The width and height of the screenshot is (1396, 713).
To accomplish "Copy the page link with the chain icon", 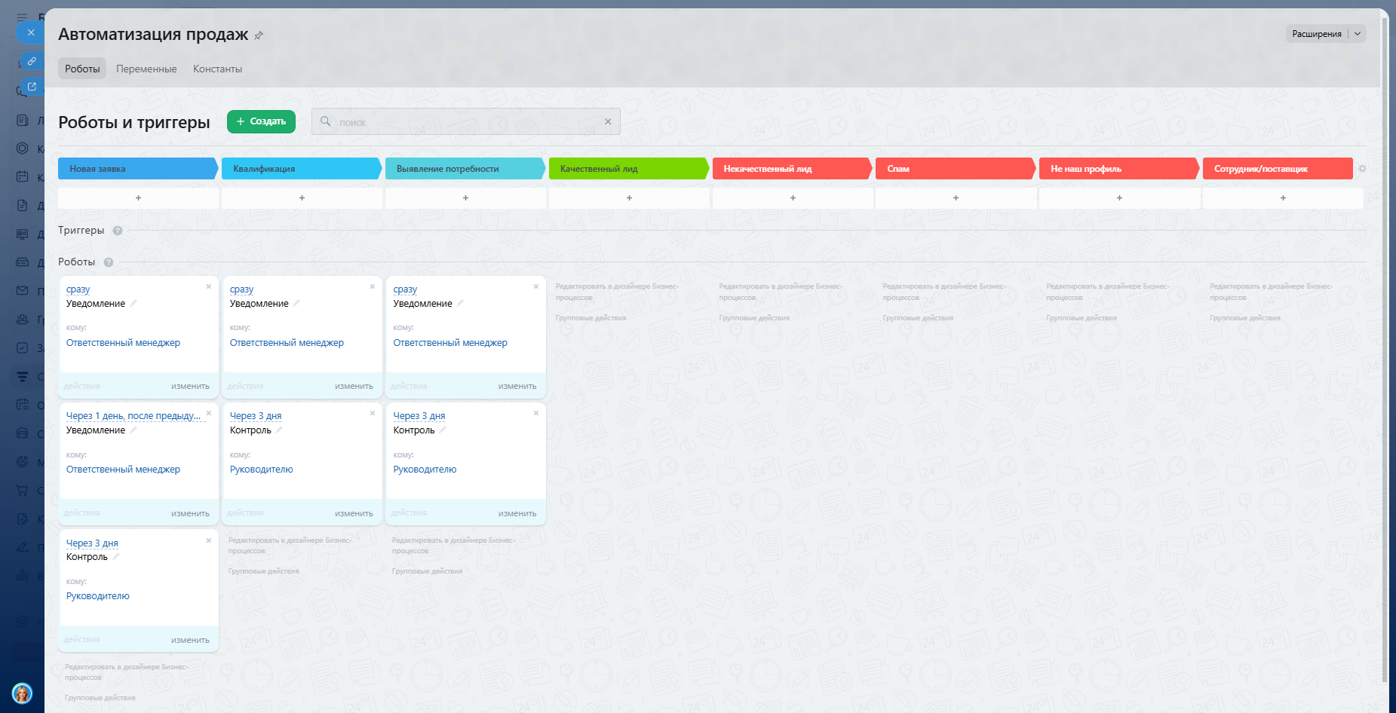I will tap(32, 61).
